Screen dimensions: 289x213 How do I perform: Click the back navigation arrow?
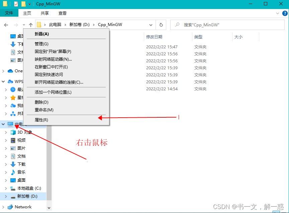coord(6,25)
